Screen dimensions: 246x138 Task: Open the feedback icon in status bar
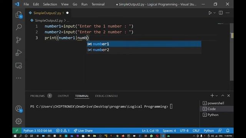pos(220,130)
